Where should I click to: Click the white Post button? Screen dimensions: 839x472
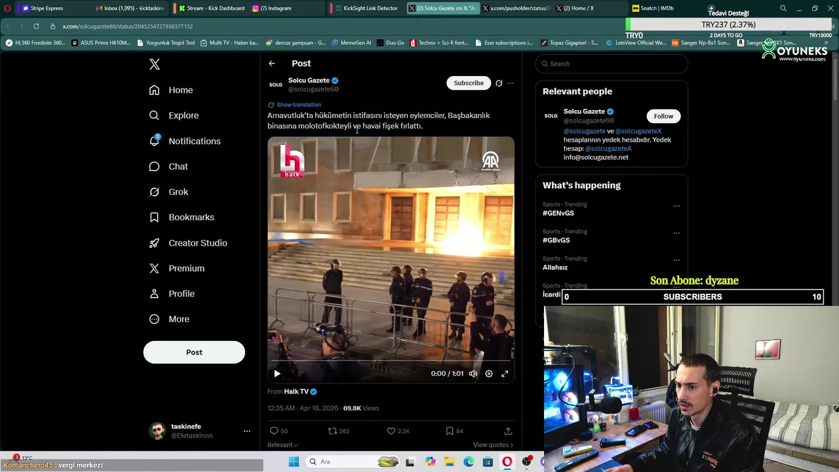194,352
